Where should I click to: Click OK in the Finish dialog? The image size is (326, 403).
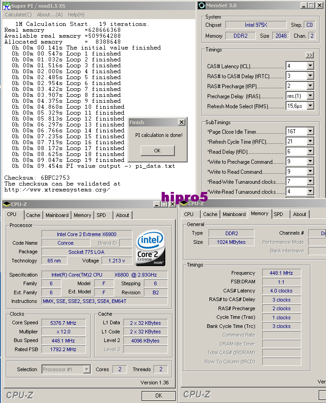(x=158, y=151)
